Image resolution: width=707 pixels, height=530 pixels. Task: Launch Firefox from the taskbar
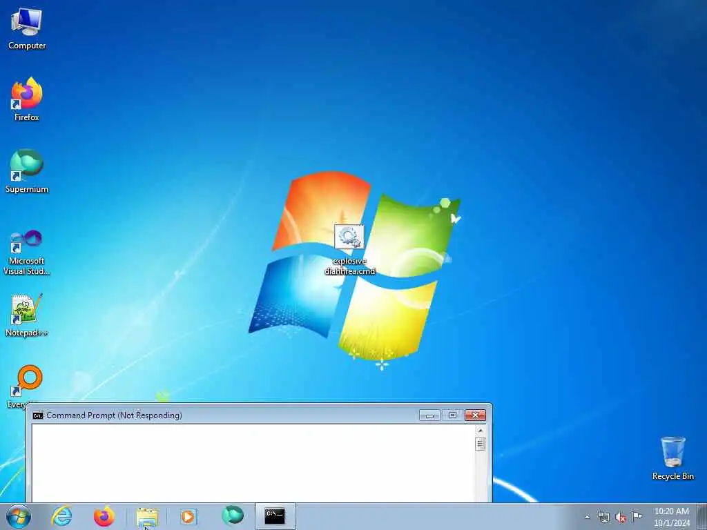pyautogui.click(x=104, y=516)
